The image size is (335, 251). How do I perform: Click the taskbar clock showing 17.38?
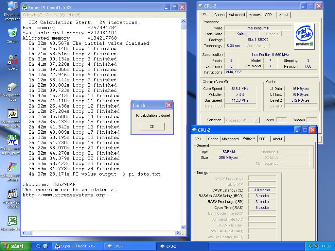pos(326,246)
